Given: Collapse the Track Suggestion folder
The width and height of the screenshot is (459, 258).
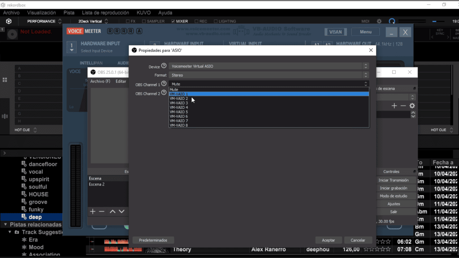Looking at the screenshot, I should (x=10, y=232).
